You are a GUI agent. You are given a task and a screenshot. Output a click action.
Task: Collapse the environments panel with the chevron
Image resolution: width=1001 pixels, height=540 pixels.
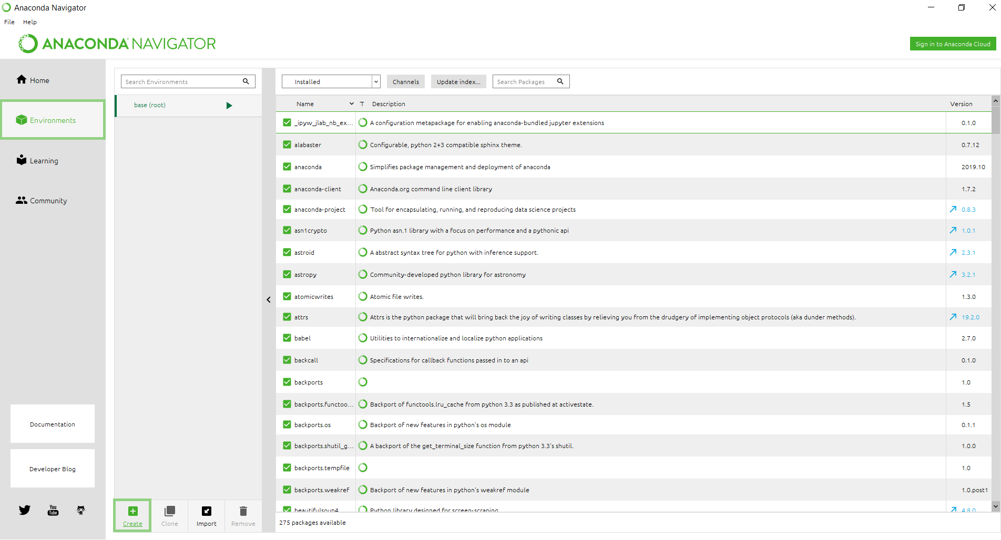pos(269,299)
